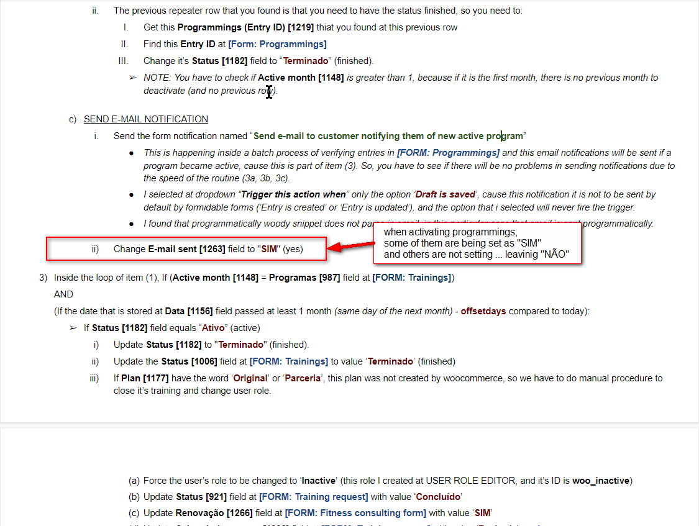The width and height of the screenshot is (699, 526).
Task: Click "[FORM: Trainings]" after Programas [987] field
Action: point(412,278)
